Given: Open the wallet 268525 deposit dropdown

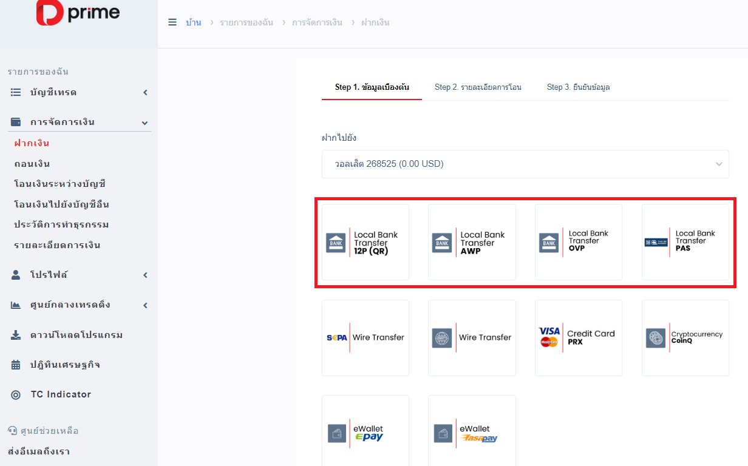Looking at the screenshot, I should coord(525,164).
